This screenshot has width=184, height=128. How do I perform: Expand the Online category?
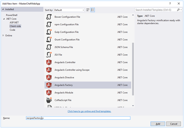tap(3, 36)
